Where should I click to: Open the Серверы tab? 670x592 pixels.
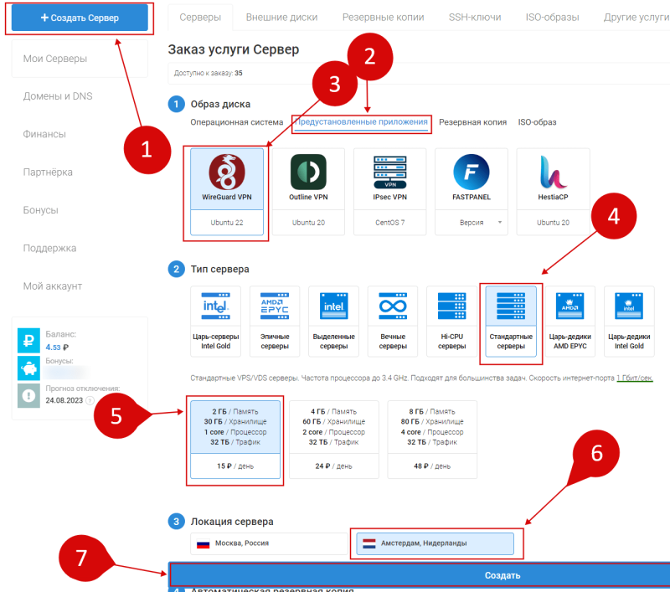tap(200, 18)
